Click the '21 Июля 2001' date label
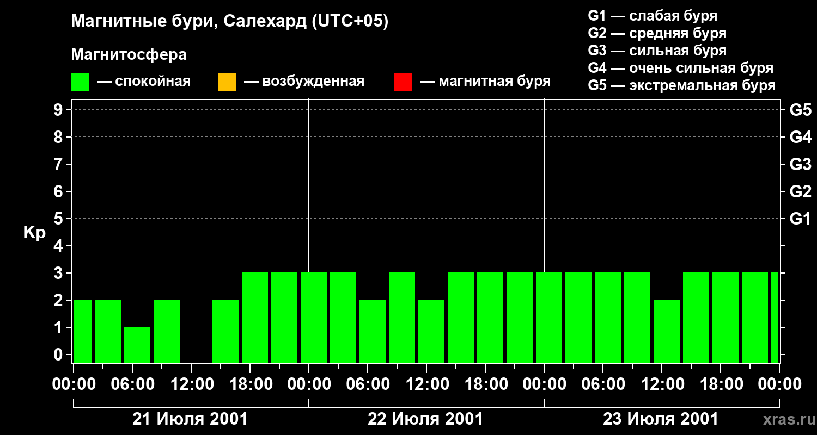817x435 pixels. pyautogui.click(x=191, y=419)
